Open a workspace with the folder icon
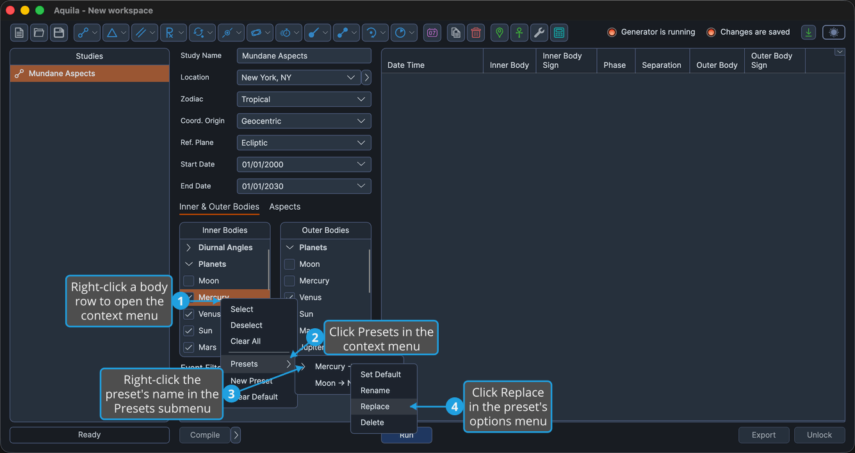Image resolution: width=855 pixels, height=453 pixels. 39,33
